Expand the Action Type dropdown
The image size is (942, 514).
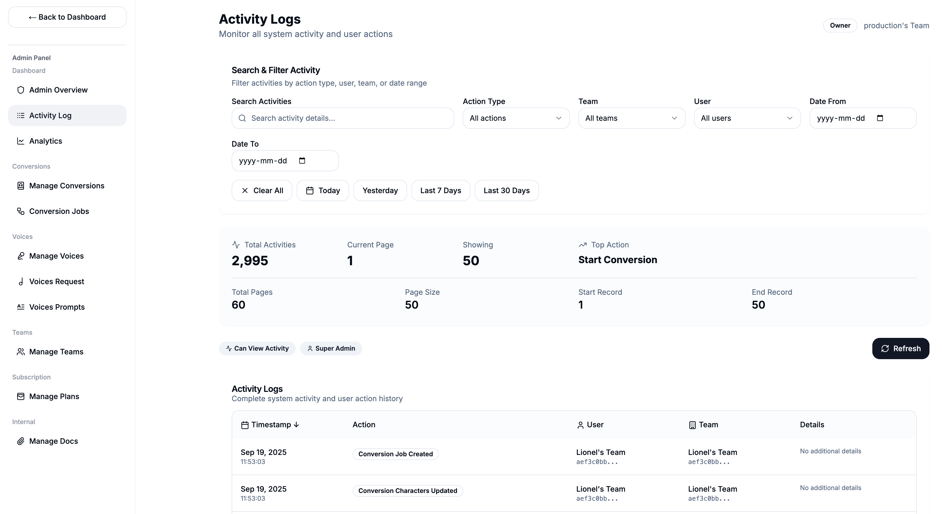click(516, 118)
